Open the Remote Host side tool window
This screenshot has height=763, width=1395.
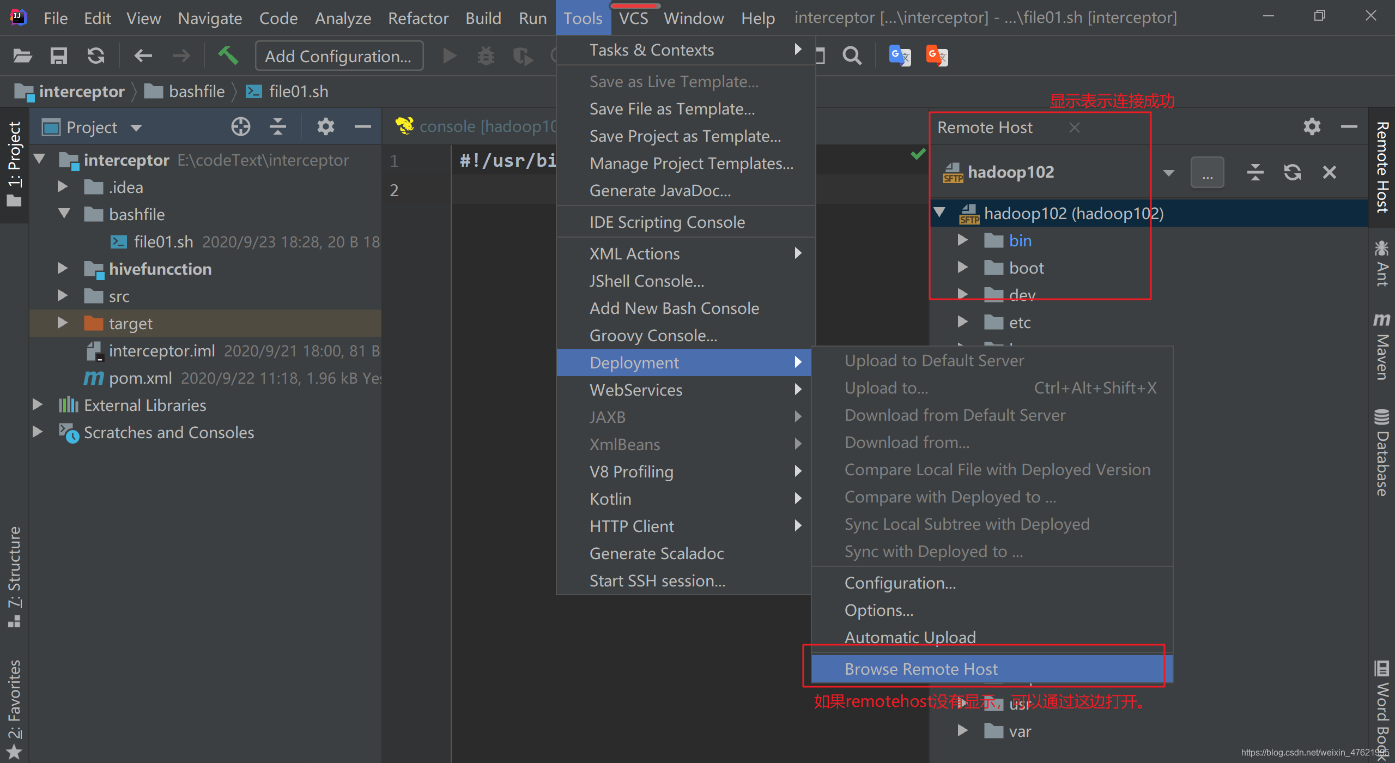[1382, 167]
